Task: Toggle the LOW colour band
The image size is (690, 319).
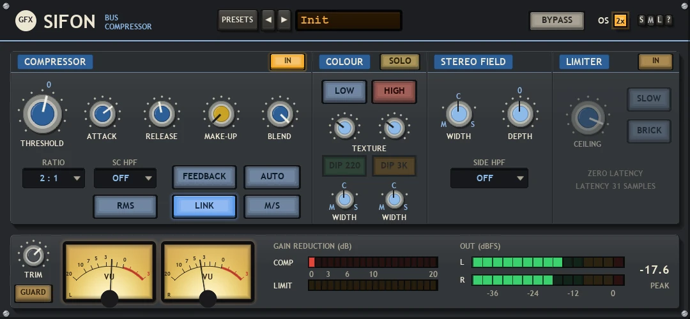Action: [x=344, y=91]
